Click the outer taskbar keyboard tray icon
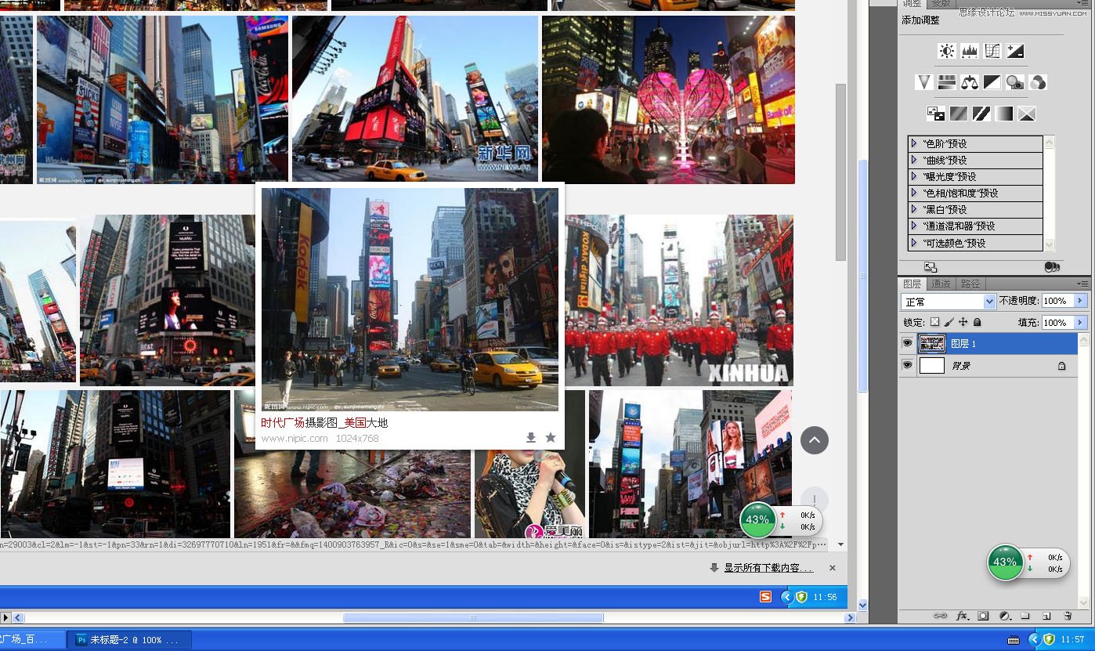Screen dimensions: 1095x651 [1013, 639]
